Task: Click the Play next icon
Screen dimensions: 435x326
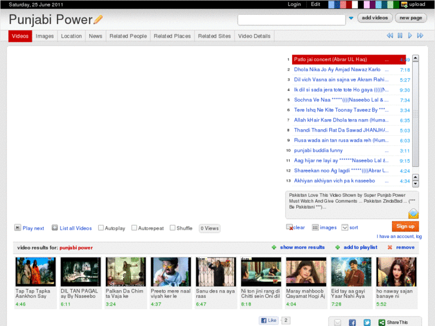Action: (17, 228)
